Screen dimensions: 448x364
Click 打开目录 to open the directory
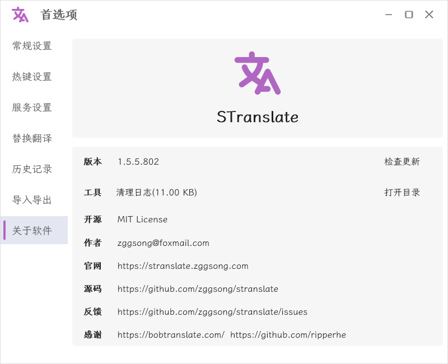(x=403, y=192)
